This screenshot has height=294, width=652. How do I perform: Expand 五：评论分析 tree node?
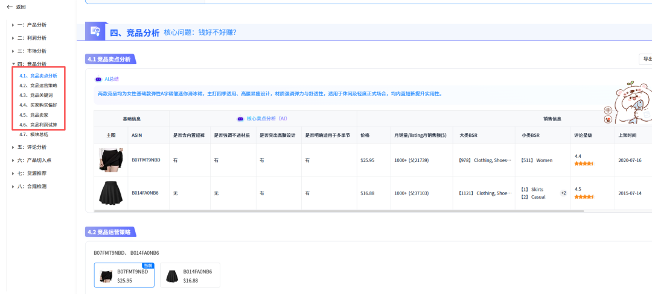click(x=13, y=147)
